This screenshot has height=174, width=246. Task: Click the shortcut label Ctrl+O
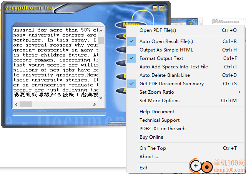coord(229,30)
